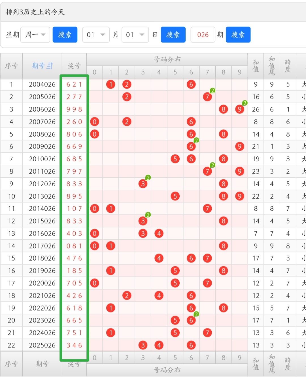Click red ball 3 in row 2012026
Viewport: 306px width, 381px height.
coord(143,184)
